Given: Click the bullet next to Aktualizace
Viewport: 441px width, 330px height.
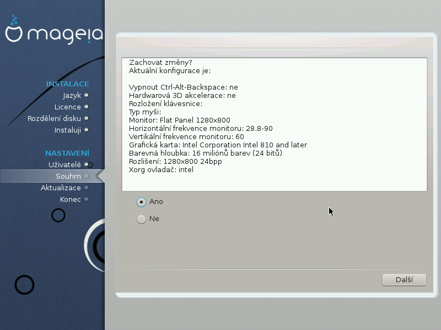Looking at the screenshot, I should (87, 188).
